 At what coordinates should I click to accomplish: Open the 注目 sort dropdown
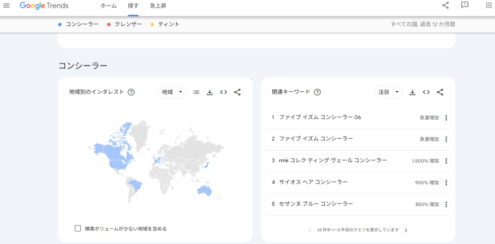(388, 92)
